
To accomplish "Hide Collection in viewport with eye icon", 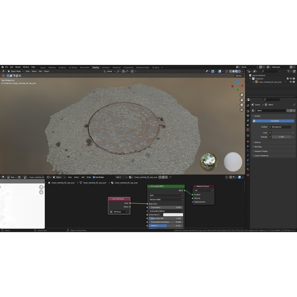I will [x=291, y=79].
